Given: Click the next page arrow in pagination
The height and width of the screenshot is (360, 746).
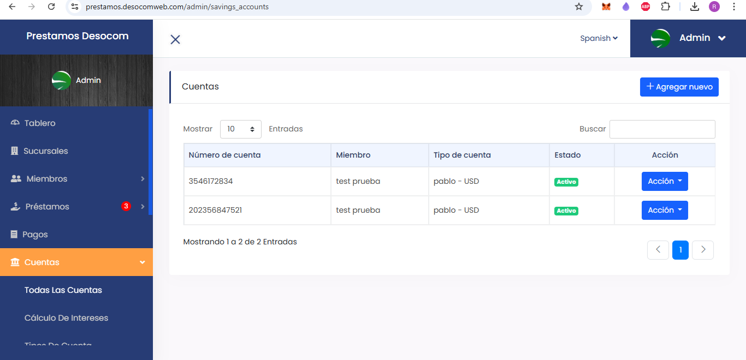Looking at the screenshot, I should 703,250.
